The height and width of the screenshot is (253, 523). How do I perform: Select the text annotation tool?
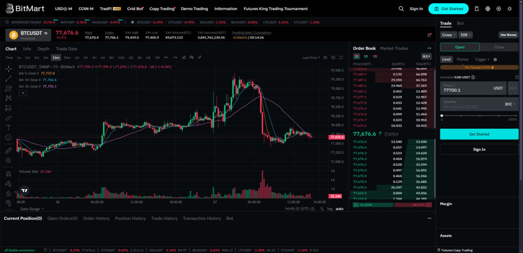(x=8, y=128)
